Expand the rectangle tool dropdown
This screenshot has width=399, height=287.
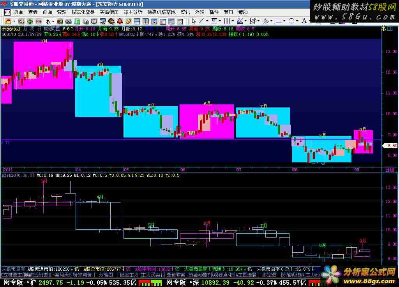[284, 21]
